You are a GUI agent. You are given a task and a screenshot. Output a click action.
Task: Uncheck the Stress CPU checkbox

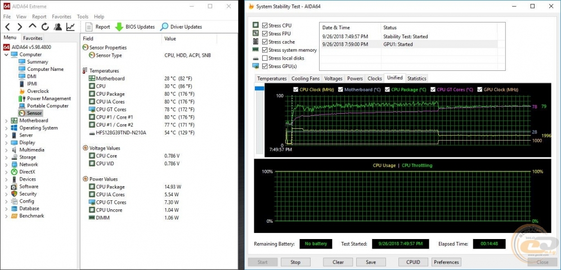tap(265, 25)
